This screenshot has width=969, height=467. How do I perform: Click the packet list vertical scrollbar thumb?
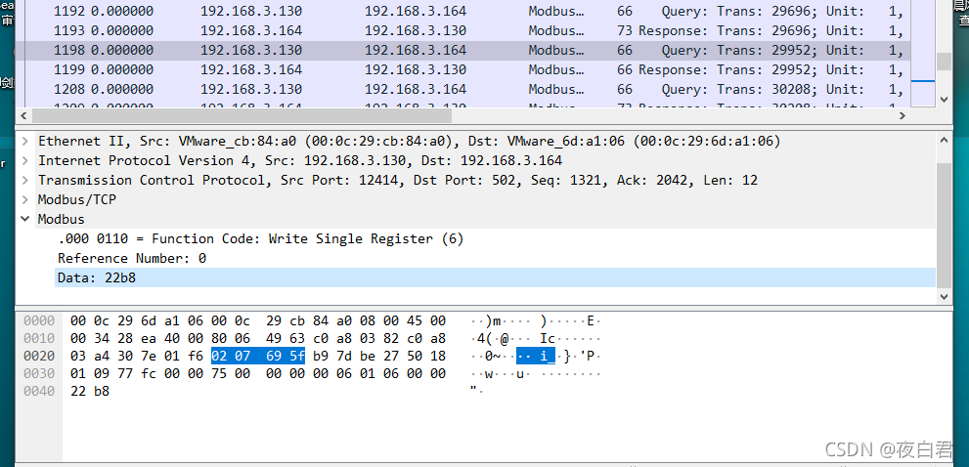point(943,62)
